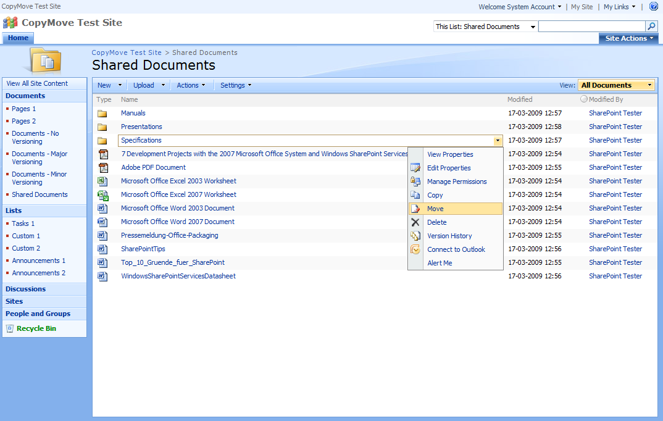Click the Connect to Outlook icon
This screenshot has width=663, height=421.
click(415, 249)
